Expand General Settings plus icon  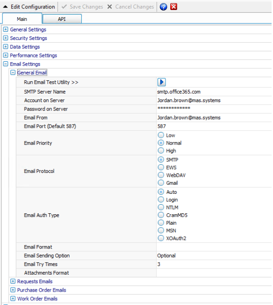point(6,29)
